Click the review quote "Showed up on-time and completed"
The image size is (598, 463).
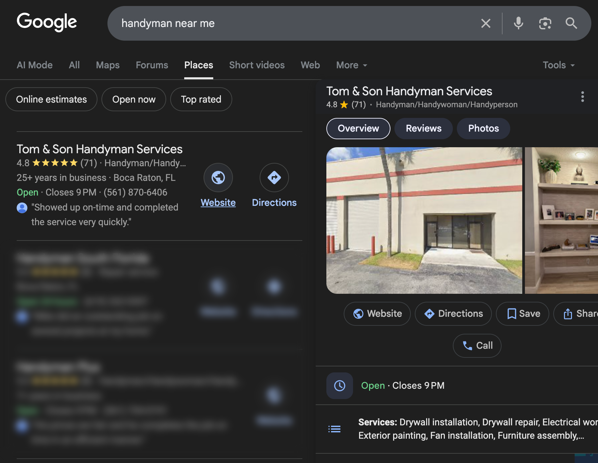[x=105, y=215]
